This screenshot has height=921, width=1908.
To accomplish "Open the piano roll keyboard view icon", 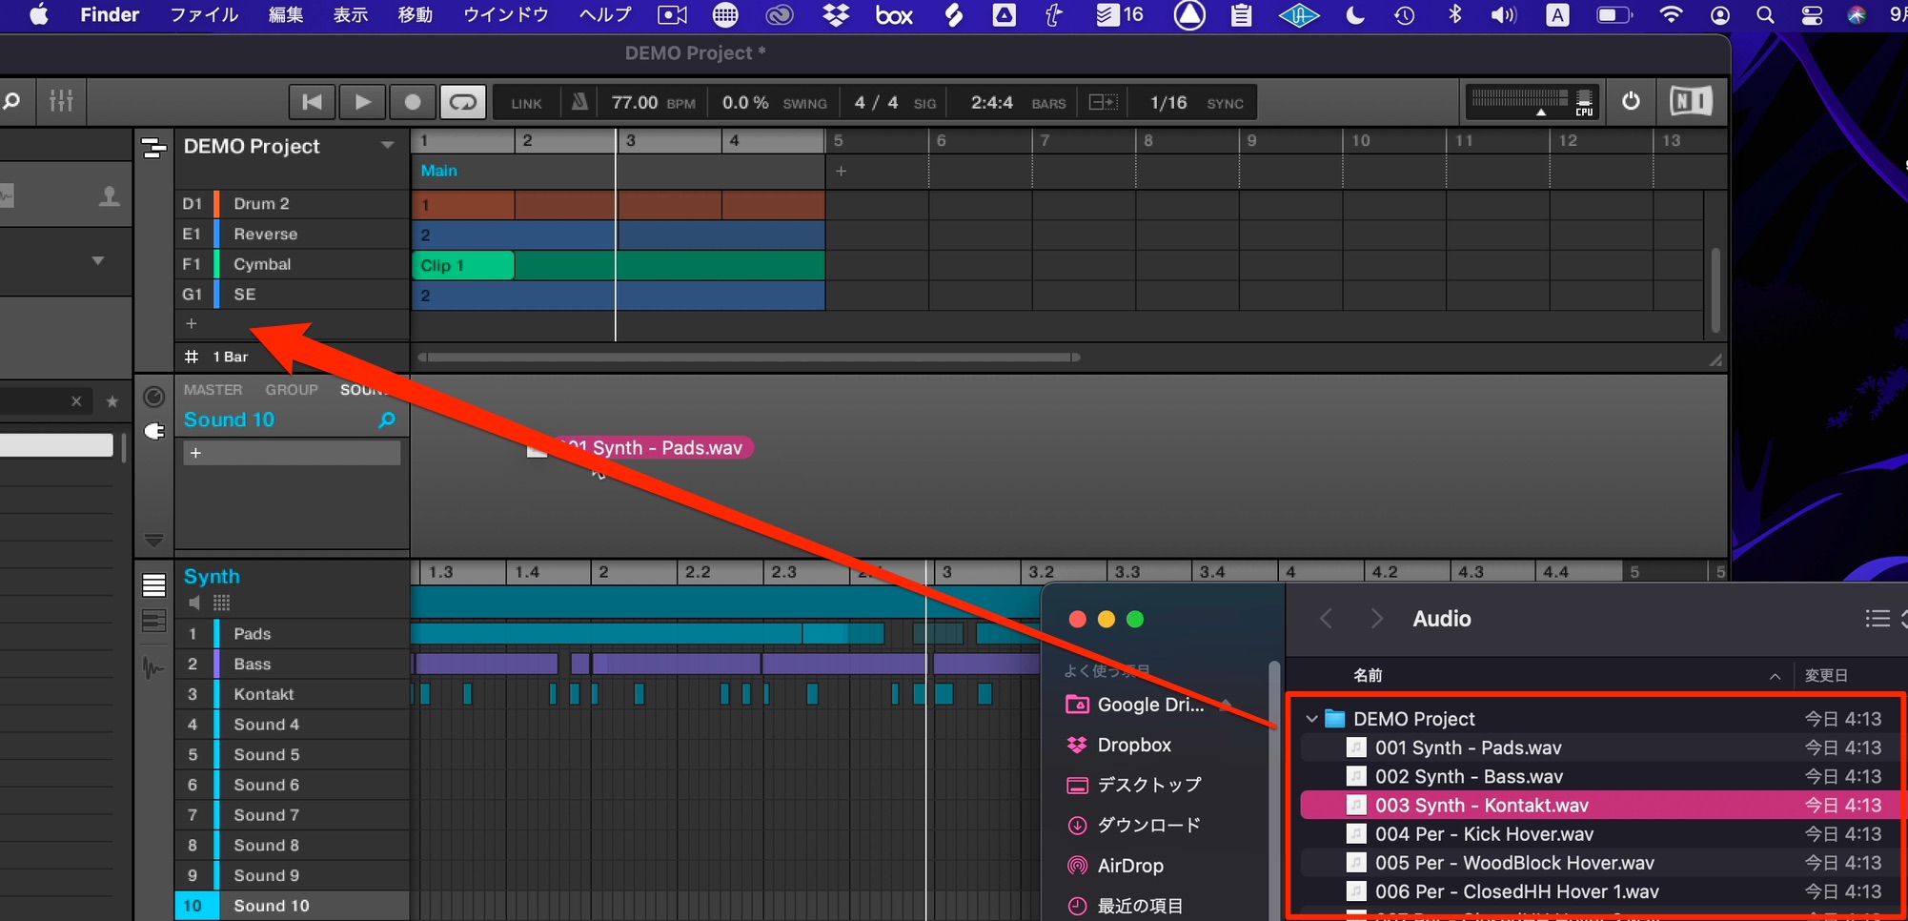I will point(153,622).
